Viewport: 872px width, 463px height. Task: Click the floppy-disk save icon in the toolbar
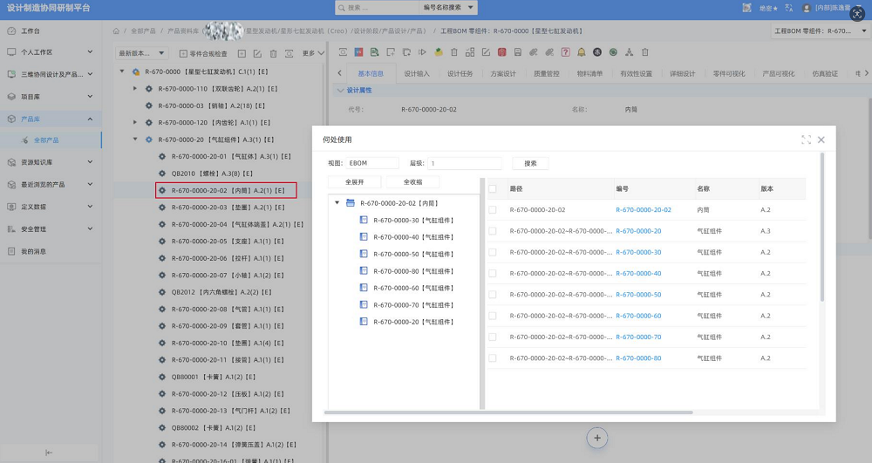(x=518, y=52)
